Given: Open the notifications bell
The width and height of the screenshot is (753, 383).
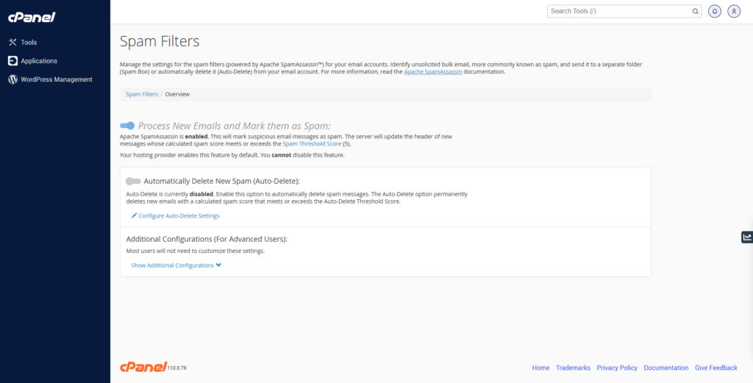Looking at the screenshot, I should click(715, 12).
